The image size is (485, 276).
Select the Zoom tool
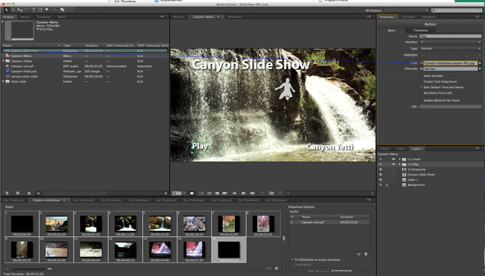pyautogui.click(x=47, y=10)
